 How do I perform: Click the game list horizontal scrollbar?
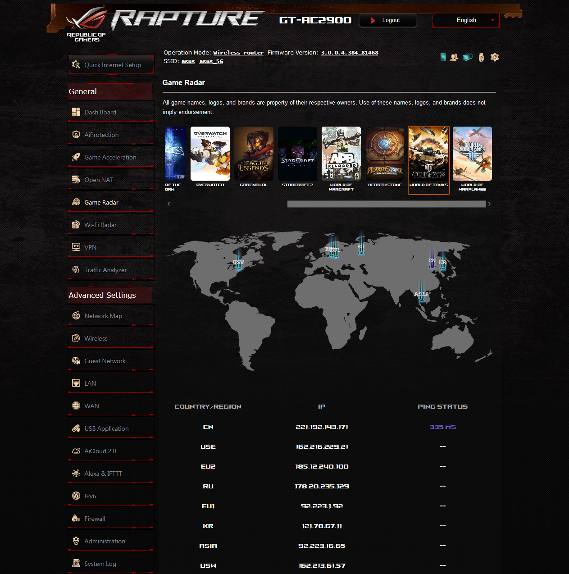pyautogui.click(x=387, y=204)
